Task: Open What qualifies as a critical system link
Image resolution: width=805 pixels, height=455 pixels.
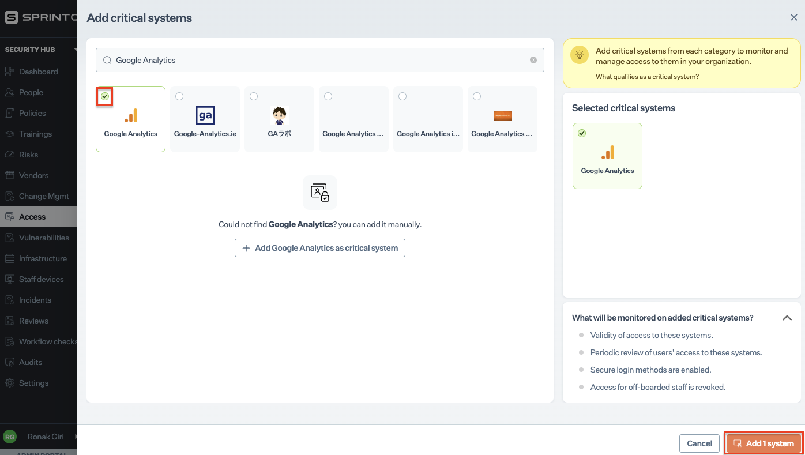Action: click(x=647, y=77)
